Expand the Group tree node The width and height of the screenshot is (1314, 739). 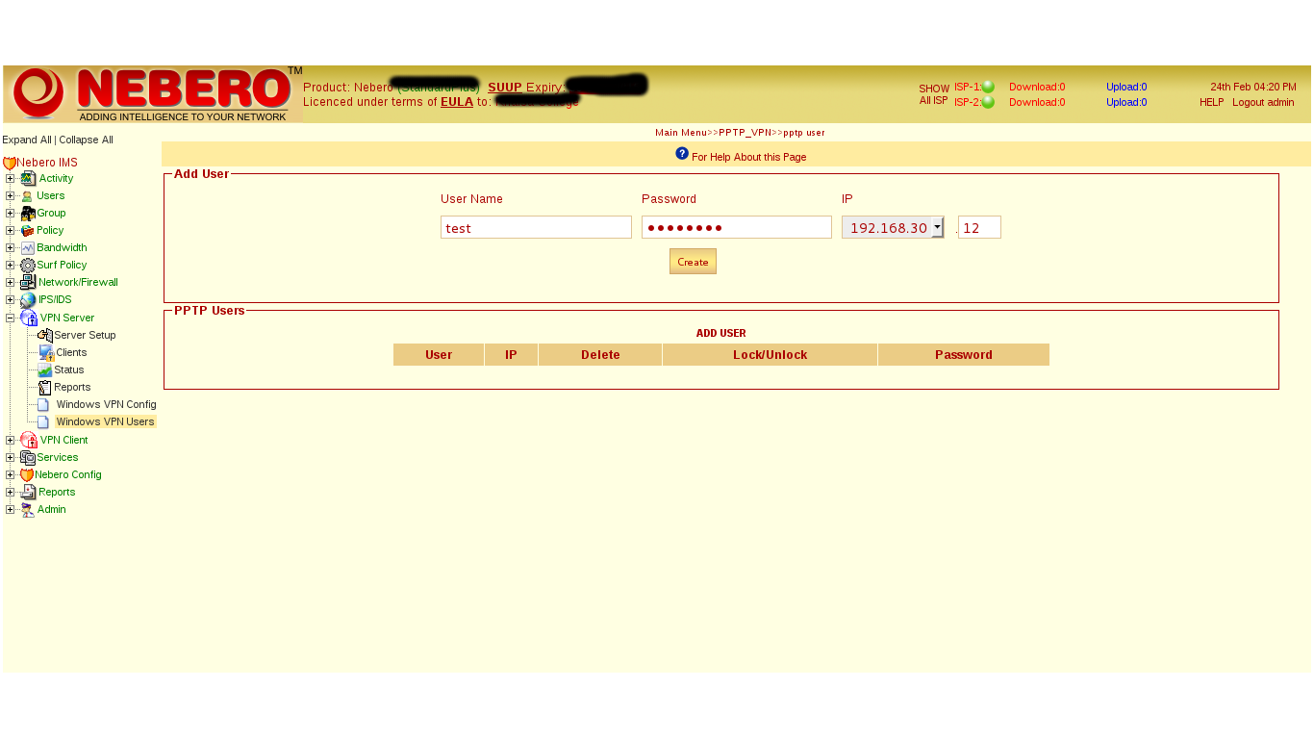tap(11, 214)
